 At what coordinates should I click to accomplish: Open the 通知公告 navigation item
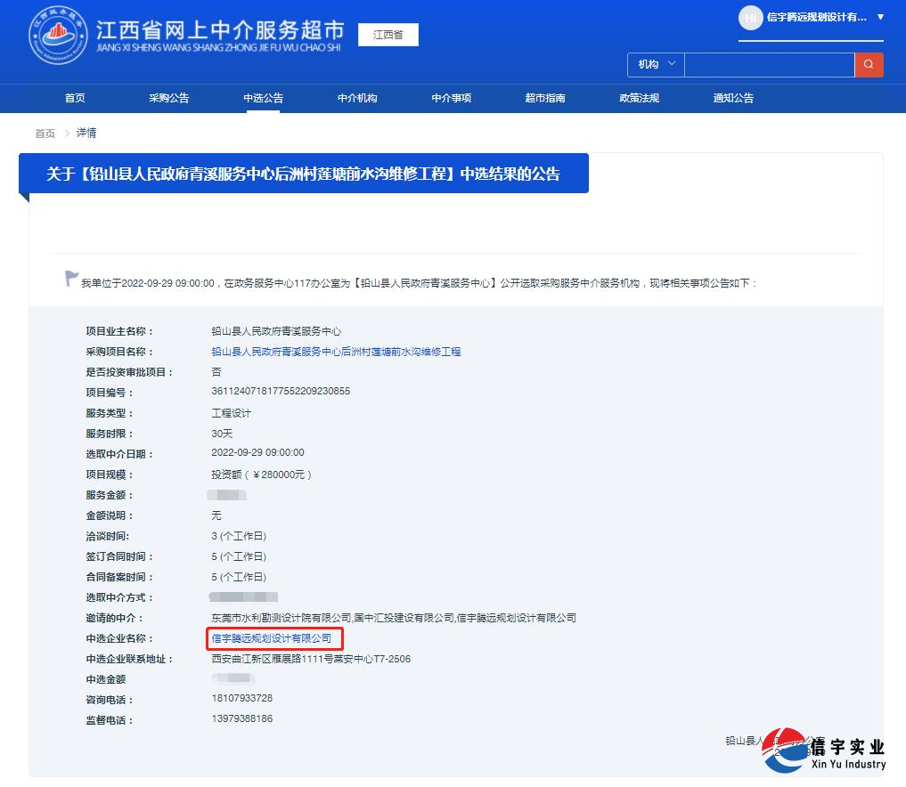click(x=732, y=98)
